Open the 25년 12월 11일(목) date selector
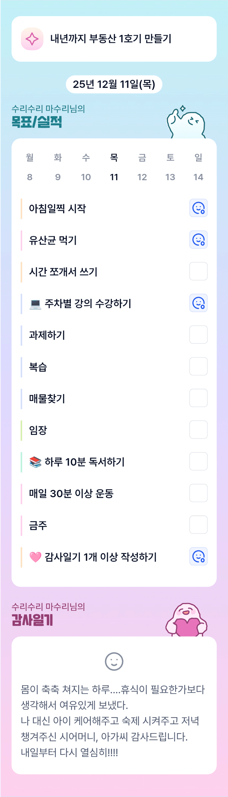This screenshot has height=797, width=228. tap(114, 84)
